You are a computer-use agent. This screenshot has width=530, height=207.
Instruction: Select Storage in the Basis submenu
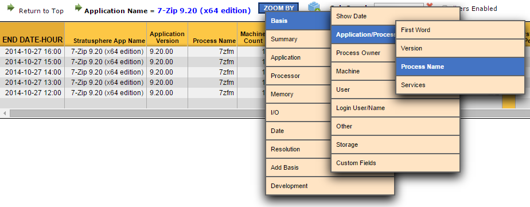pos(395,144)
